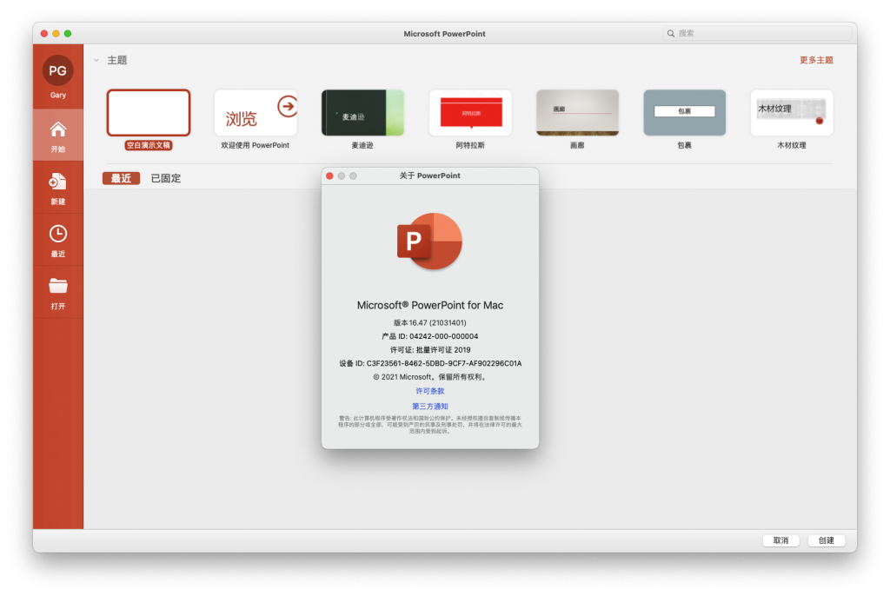Screen dimensions: 890x596
Task: Switch to the 已固定 tab
Action: [166, 178]
